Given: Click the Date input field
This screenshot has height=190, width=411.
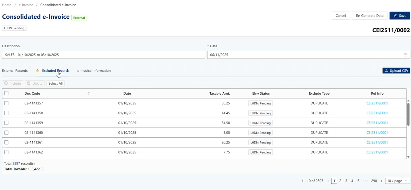Looking at the screenshot, I should point(309,55).
